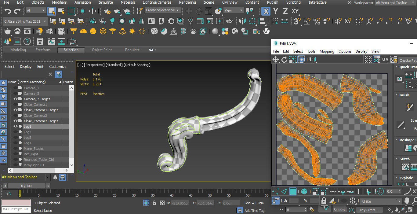Open the Tools menu in Edit UVWs

[311, 51]
